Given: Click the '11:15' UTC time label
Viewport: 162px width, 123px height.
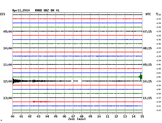Looking at the screenshot, I should 147,98.
